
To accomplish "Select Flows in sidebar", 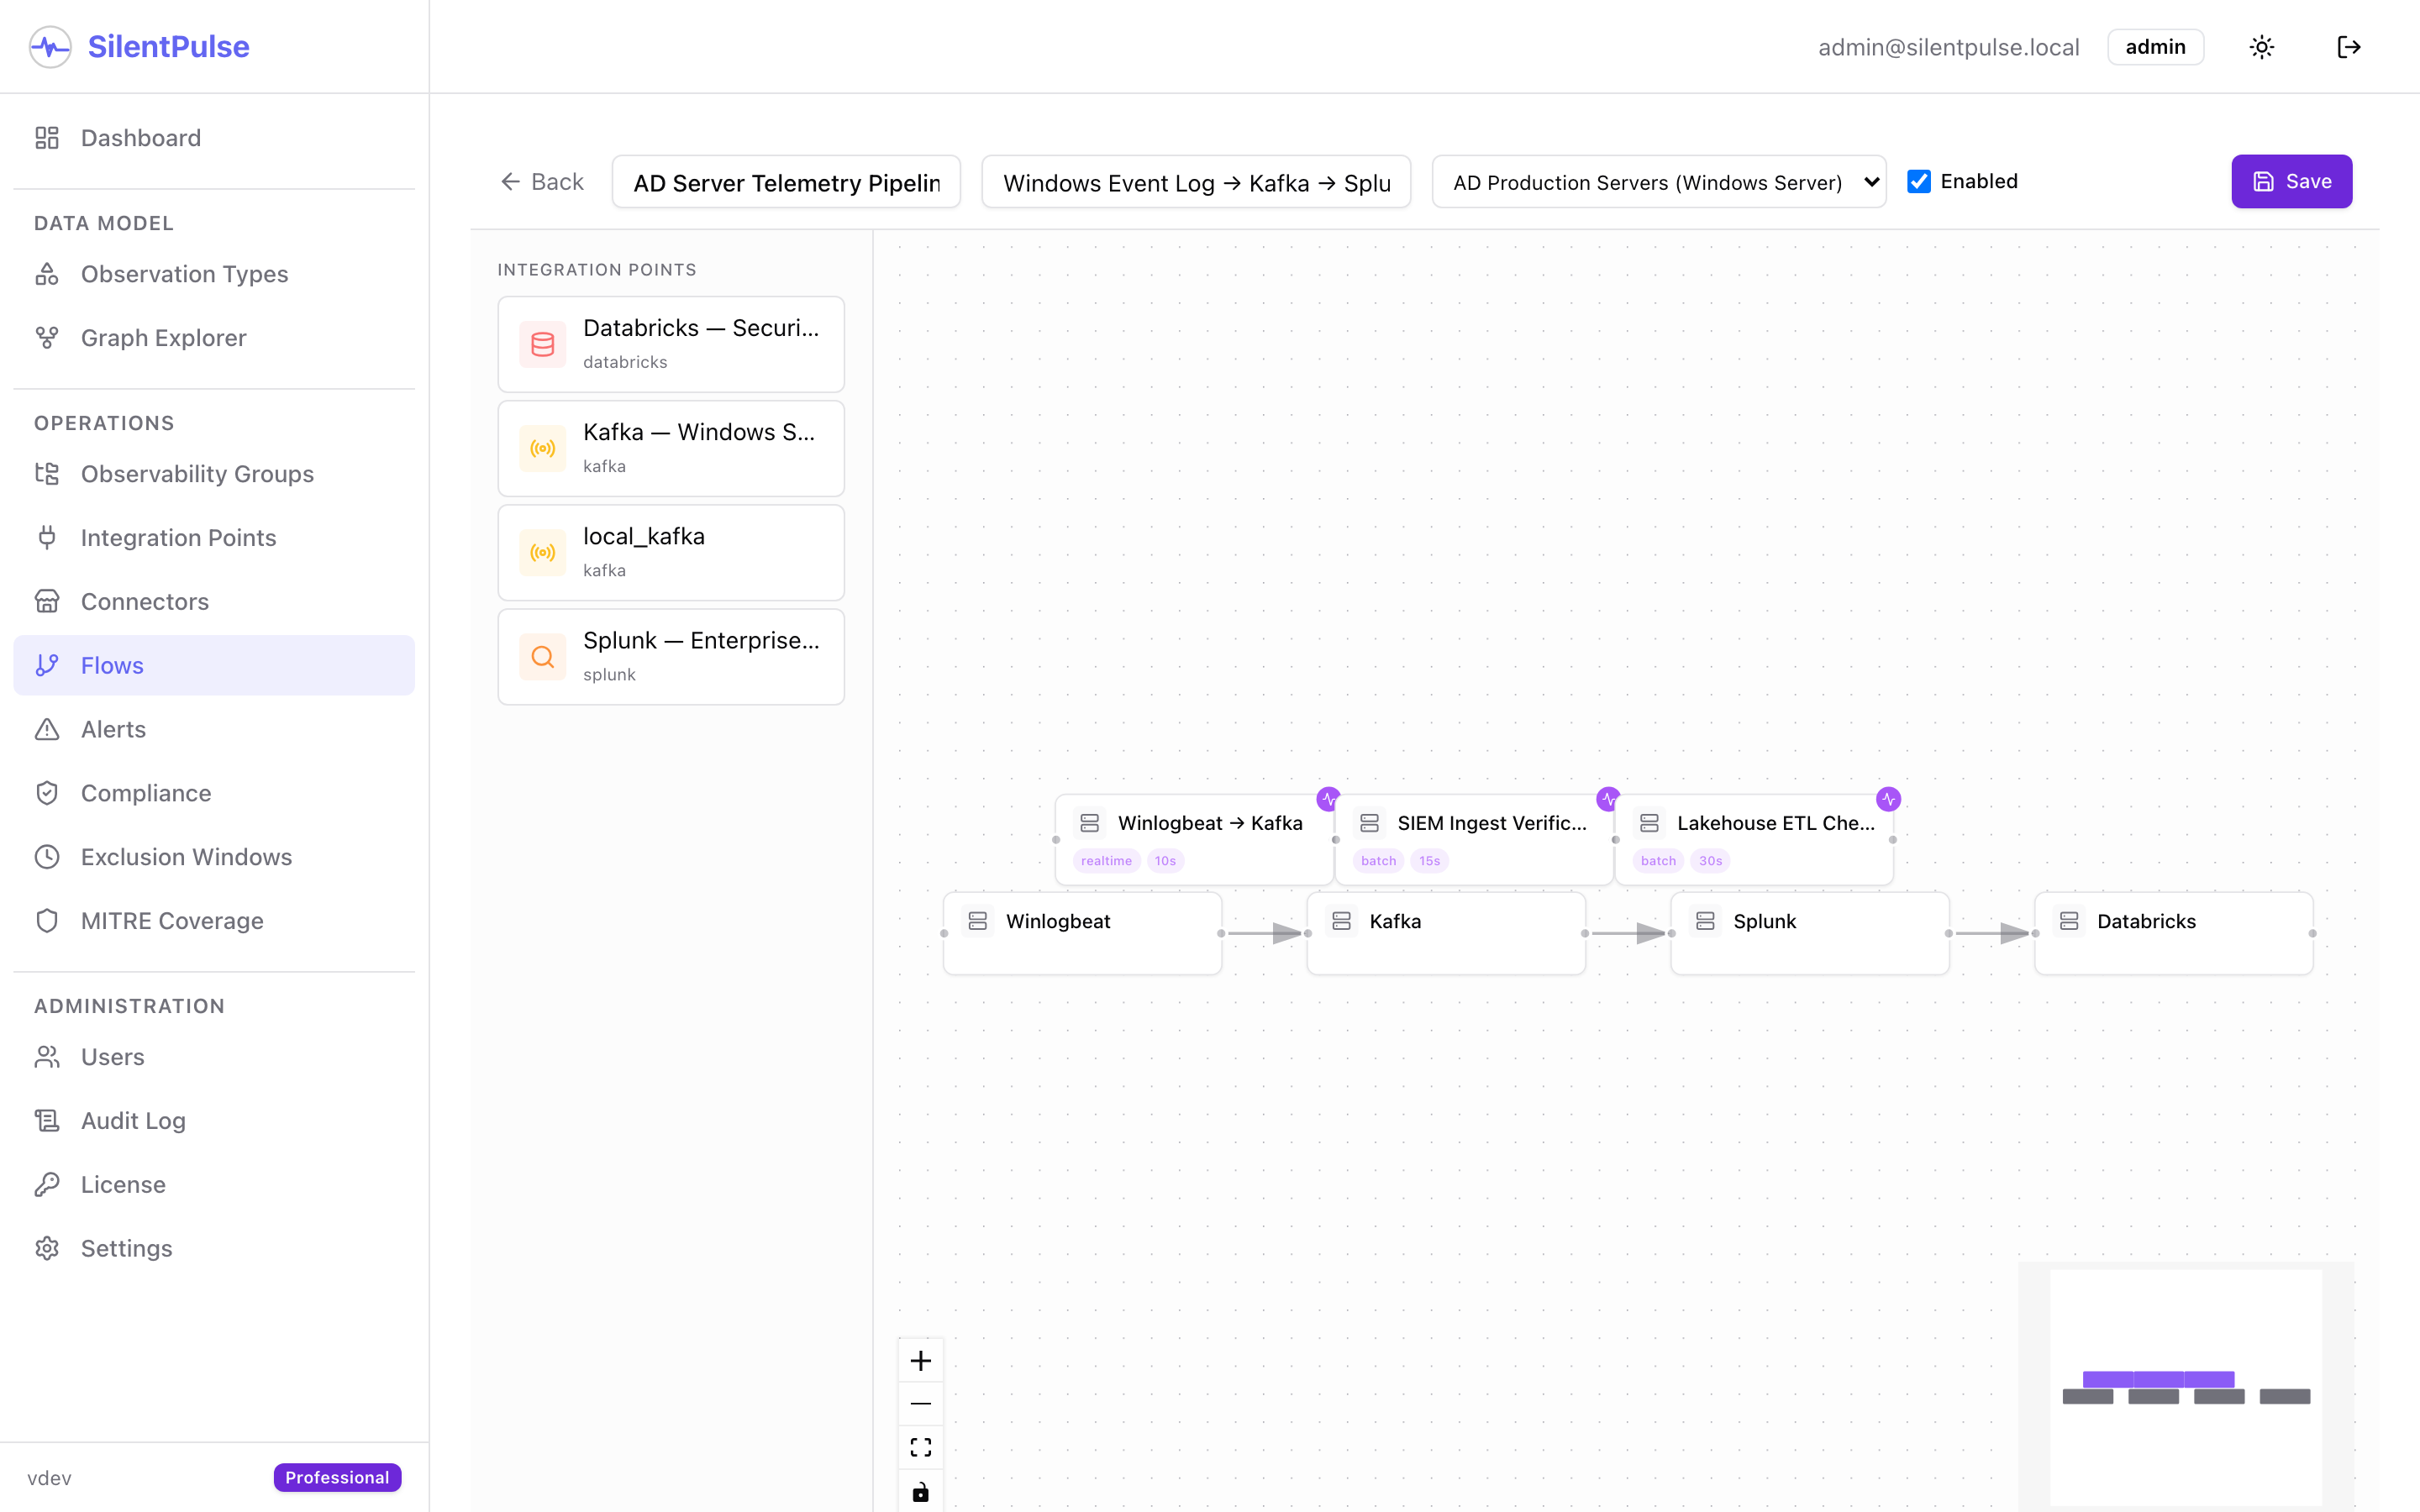I will coord(214,665).
